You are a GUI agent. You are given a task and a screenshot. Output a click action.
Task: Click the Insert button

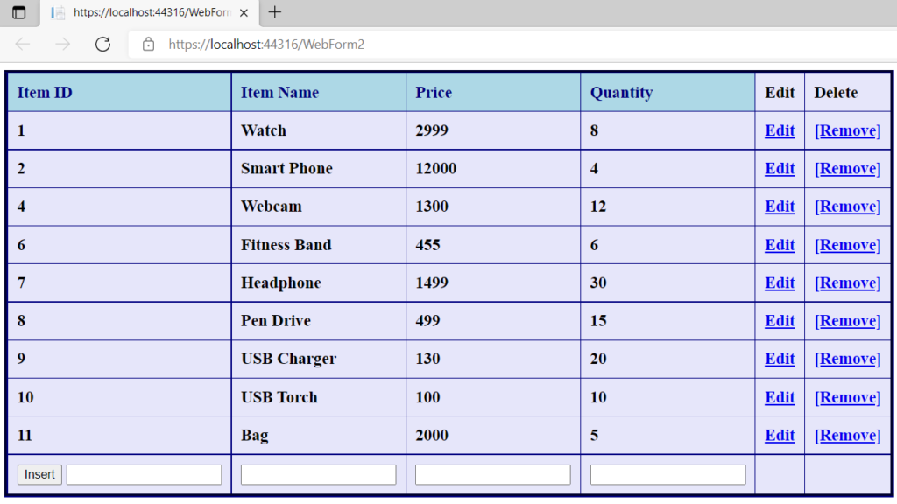39,473
